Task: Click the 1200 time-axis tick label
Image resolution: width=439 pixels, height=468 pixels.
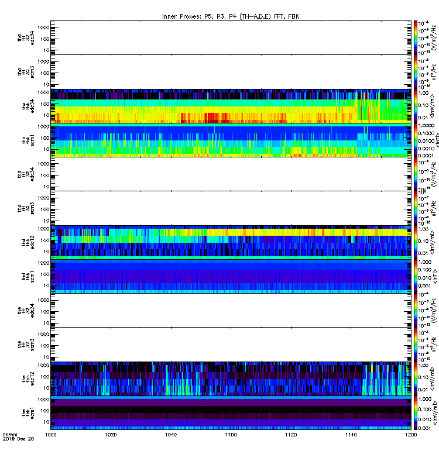Action: point(411,435)
